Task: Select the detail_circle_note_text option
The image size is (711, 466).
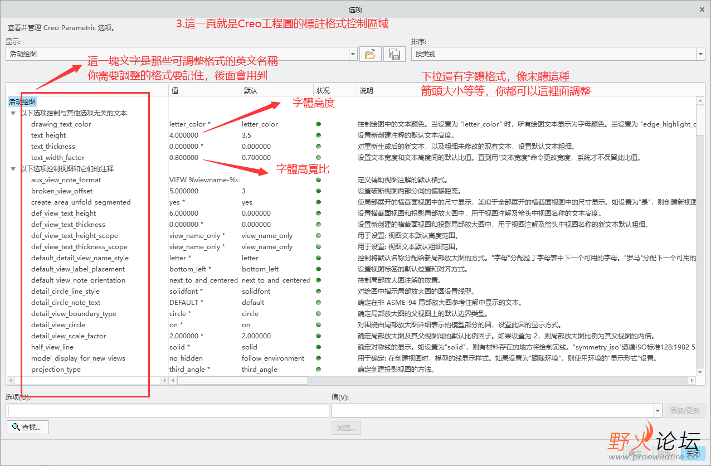Action: point(66,303)
